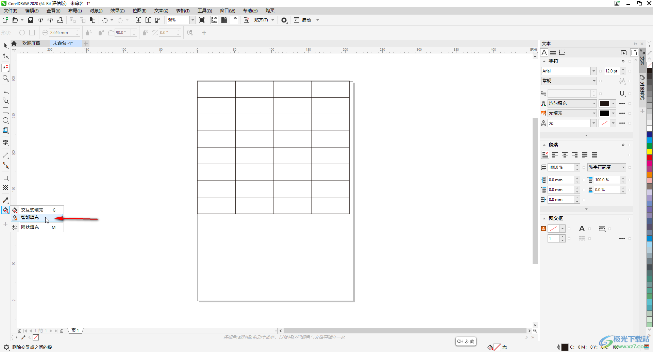
Task: Add new document tab with plus
Action: pos(86,43)
